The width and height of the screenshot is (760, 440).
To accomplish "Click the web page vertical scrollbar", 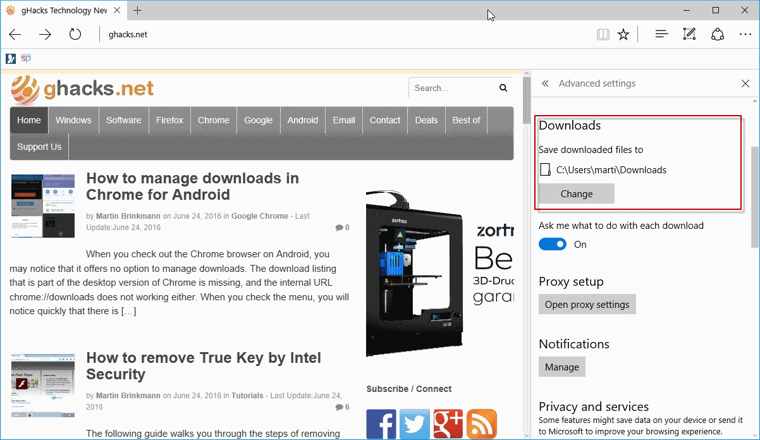I will tap(526, 101).
